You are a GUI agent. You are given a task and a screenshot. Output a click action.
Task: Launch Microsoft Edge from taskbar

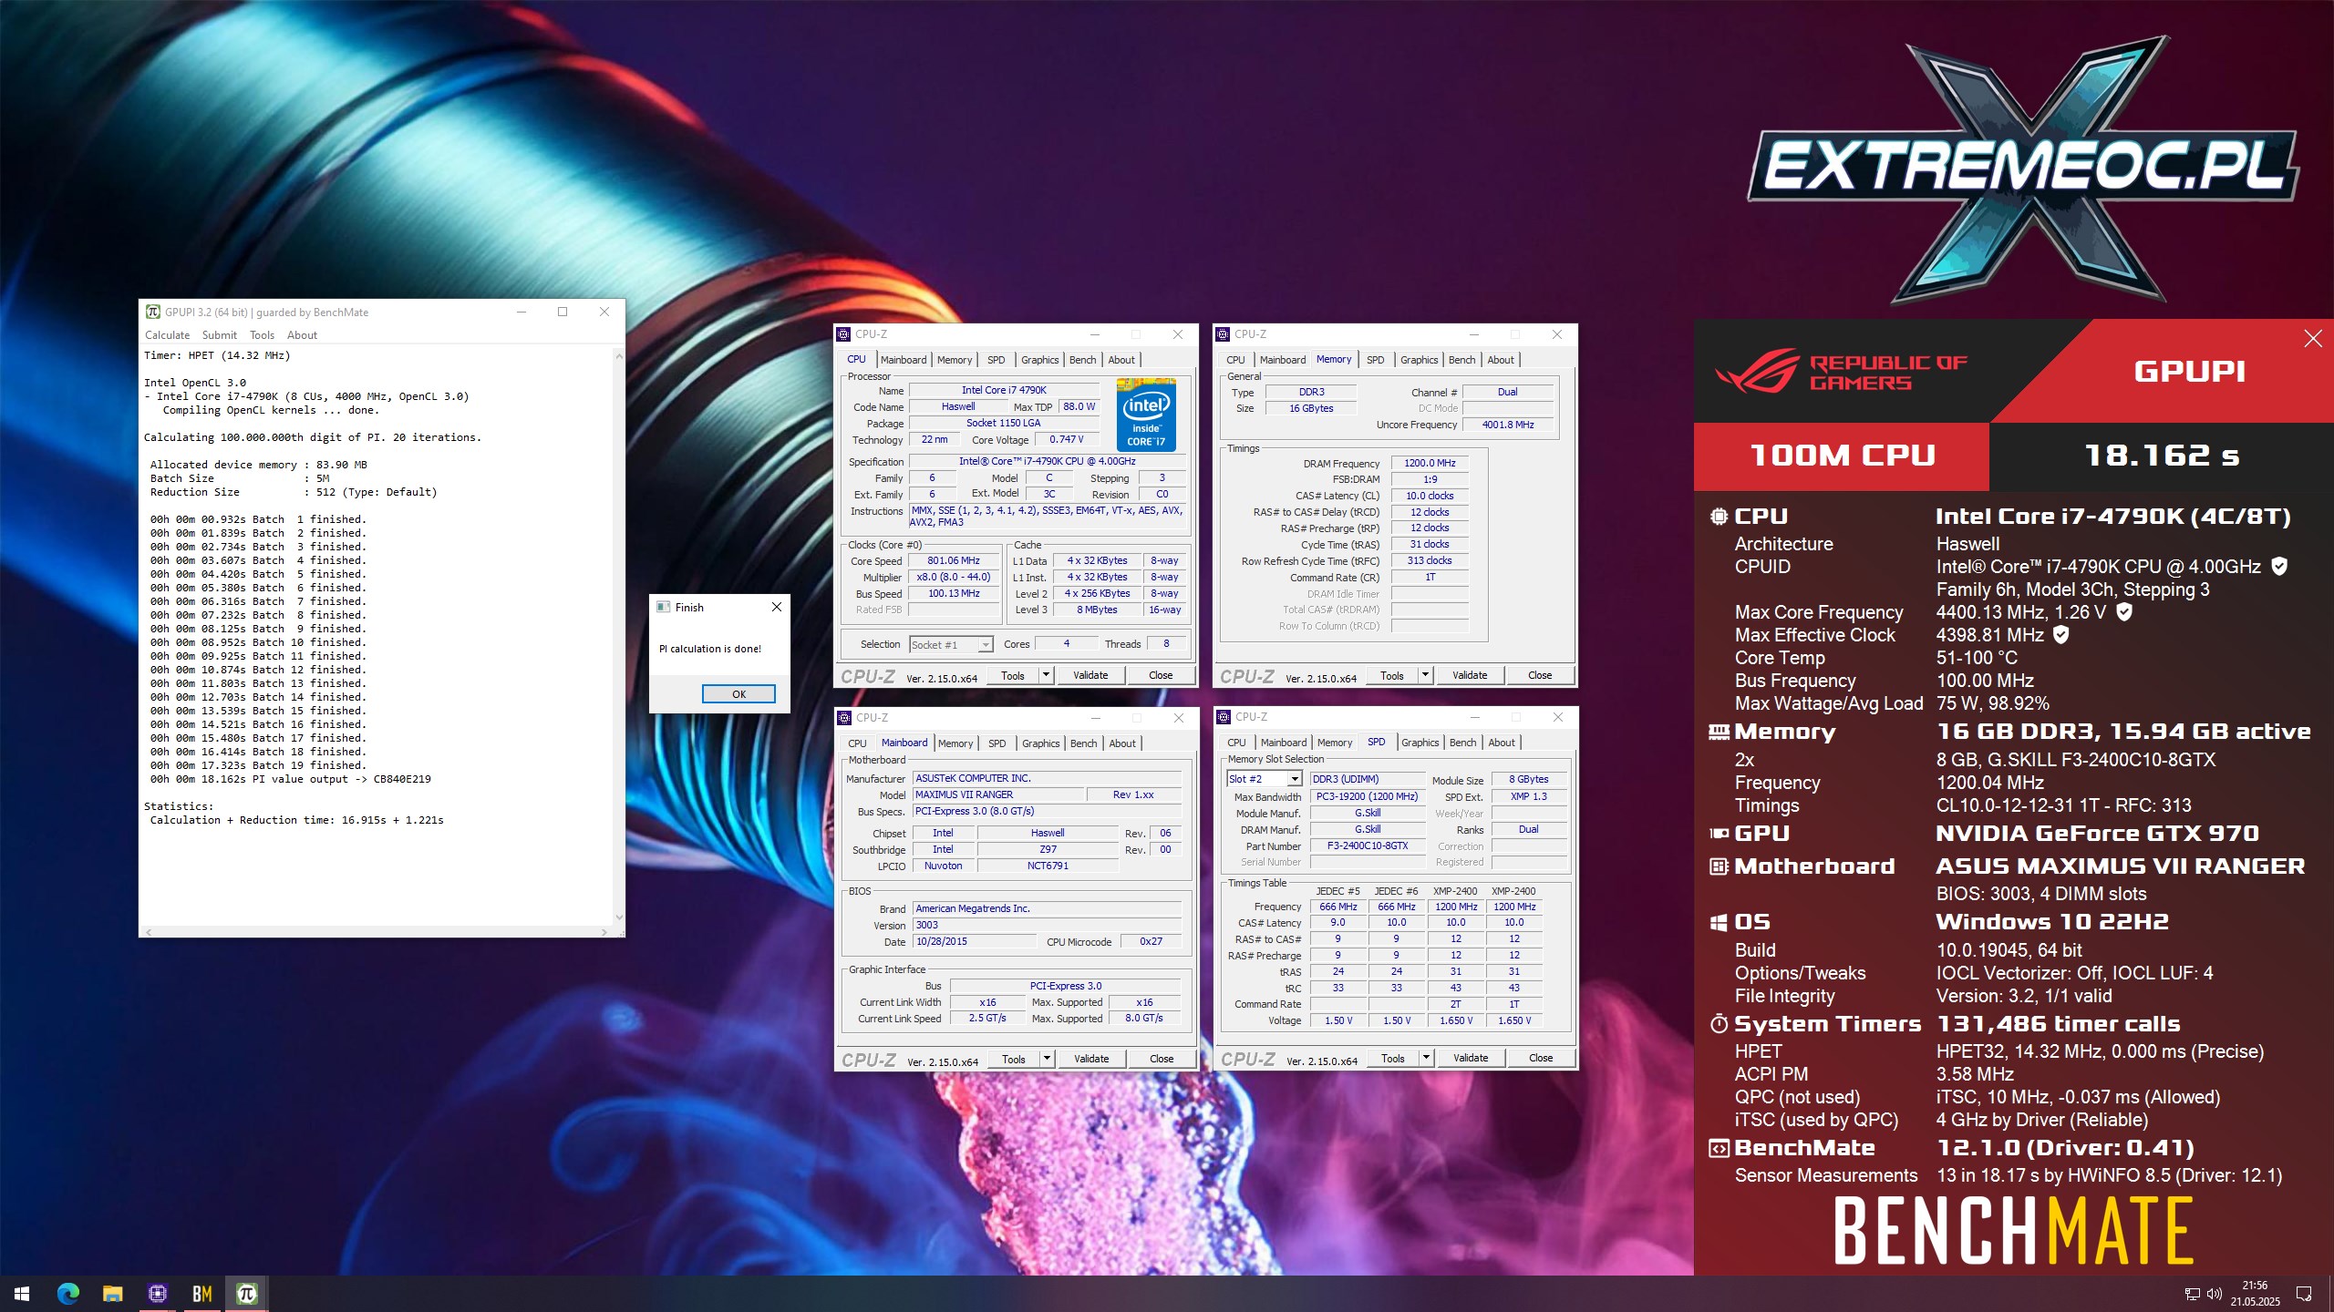point(67,1294)
